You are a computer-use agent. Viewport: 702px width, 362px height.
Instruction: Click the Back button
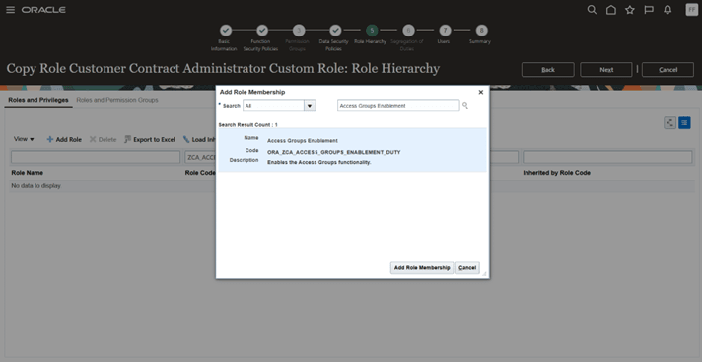coord(548,69)
